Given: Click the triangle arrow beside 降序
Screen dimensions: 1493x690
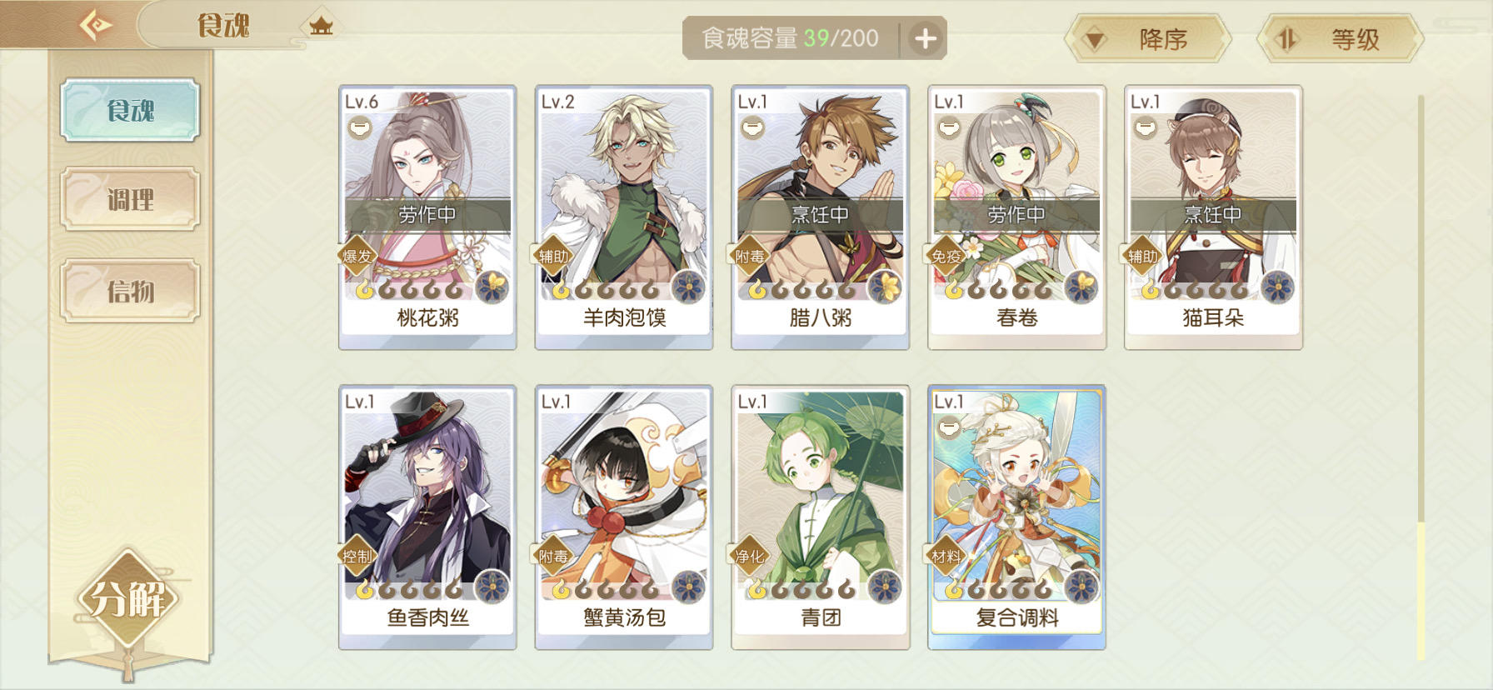Looking at the screenshot, I should coord(1095,40).
